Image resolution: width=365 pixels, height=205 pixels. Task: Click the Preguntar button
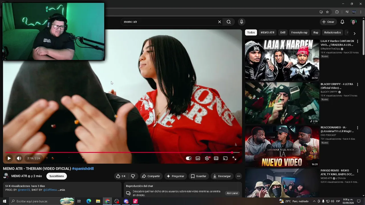click(x=175, y=176)
